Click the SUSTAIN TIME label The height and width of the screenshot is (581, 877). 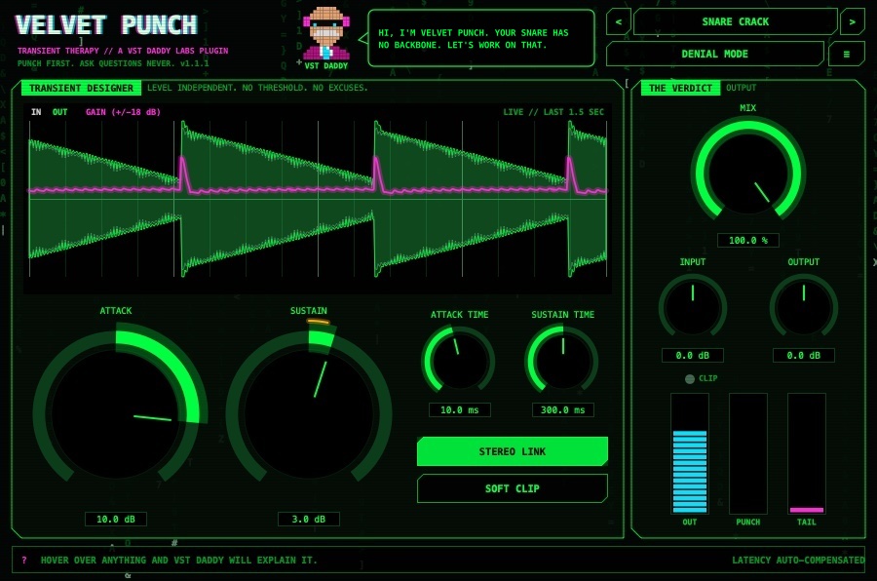[562, 315]
